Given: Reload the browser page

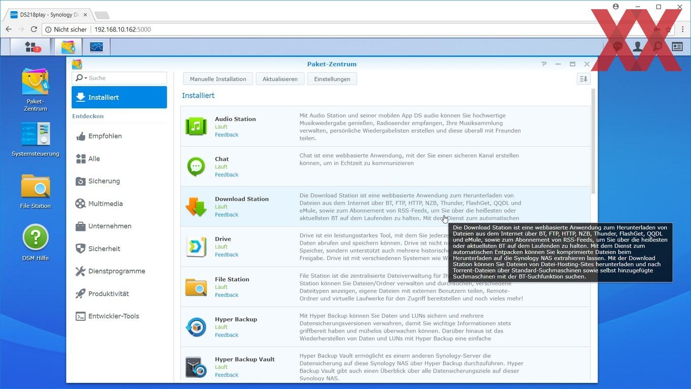Looking at the screenshot, I should [34, 29].
